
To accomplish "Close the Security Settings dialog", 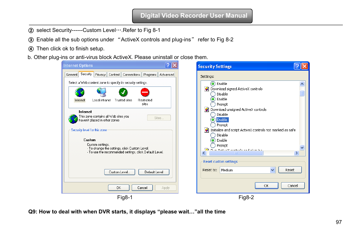I will tap(304, 66).
